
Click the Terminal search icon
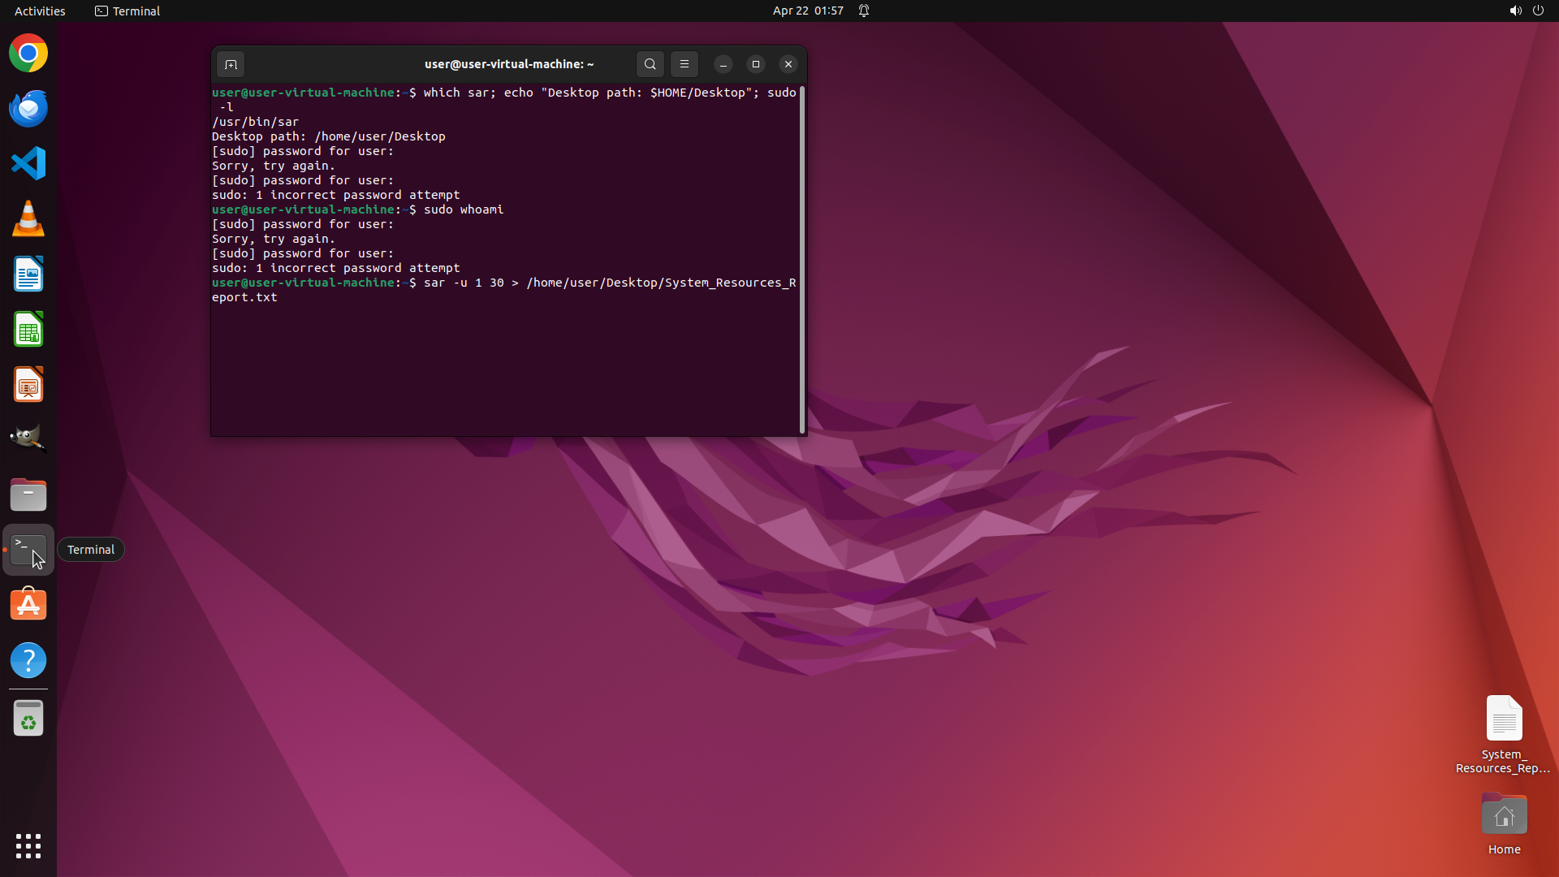coord(650,64)
